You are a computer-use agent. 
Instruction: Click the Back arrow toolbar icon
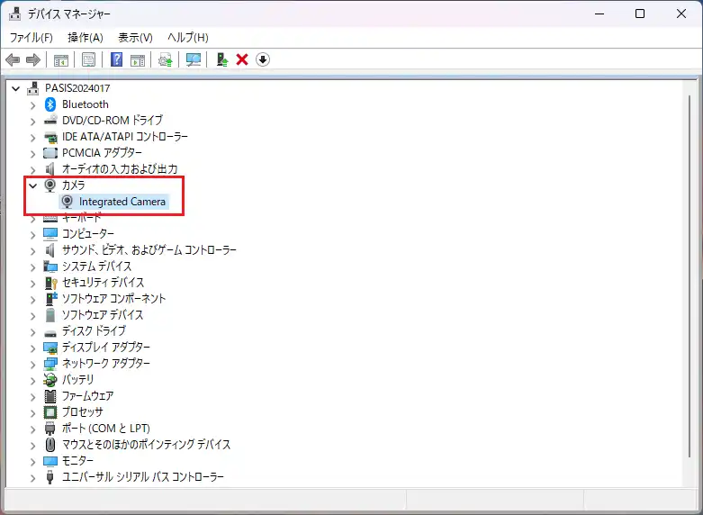pos(13,59)
